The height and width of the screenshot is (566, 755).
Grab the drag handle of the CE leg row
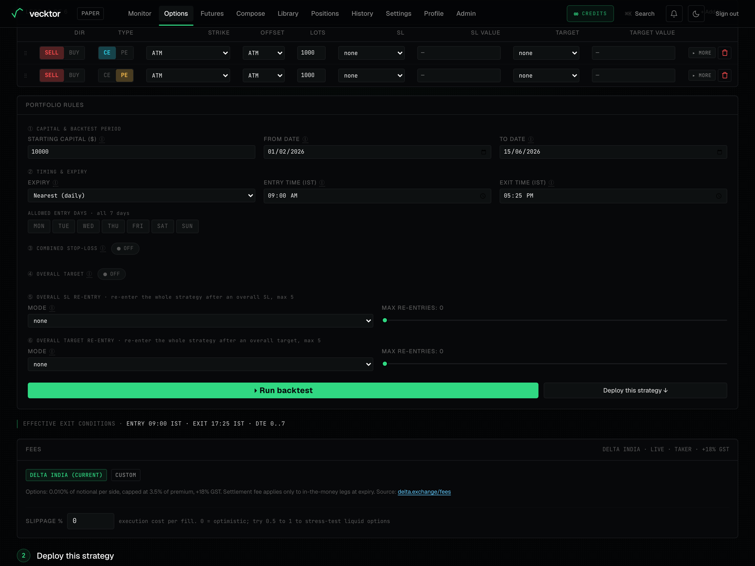click(26, 53)
